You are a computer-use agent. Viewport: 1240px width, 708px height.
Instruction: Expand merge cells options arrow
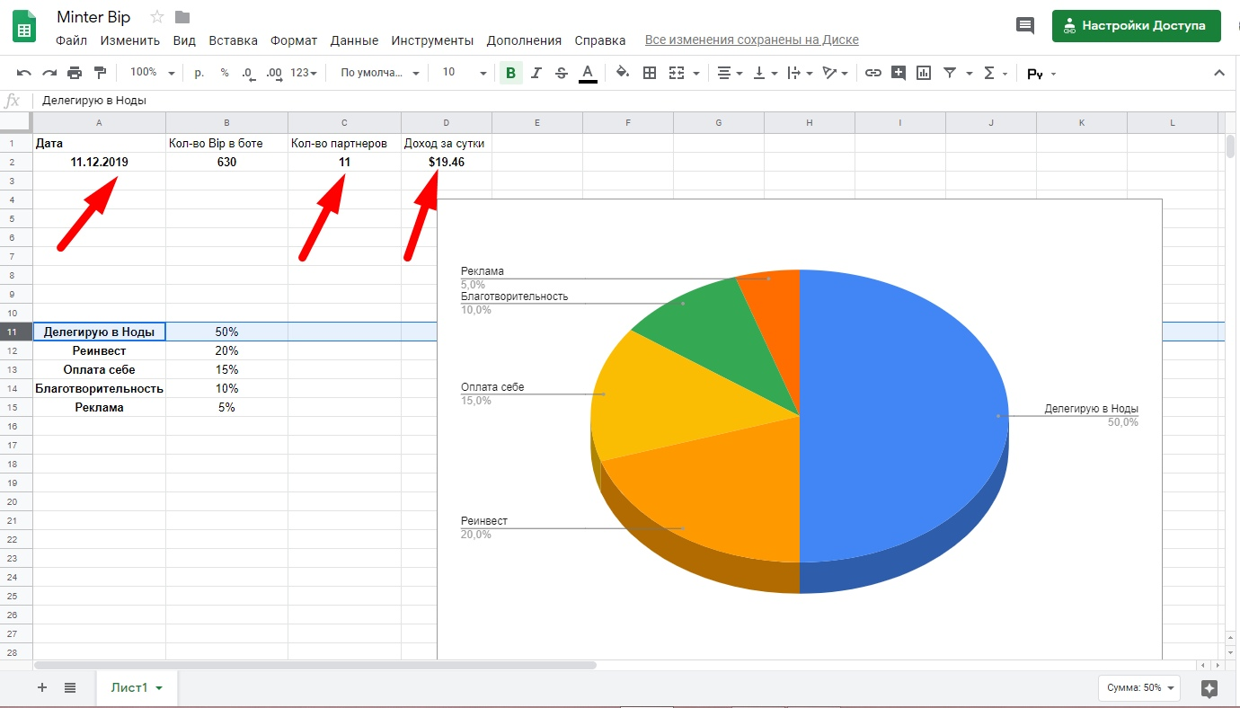(x=695, y=74)
